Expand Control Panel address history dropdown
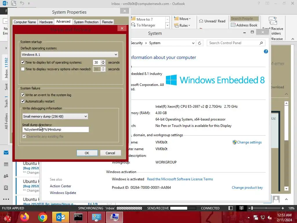This screenshot has height=223, width=297. (x=193, y=43)
